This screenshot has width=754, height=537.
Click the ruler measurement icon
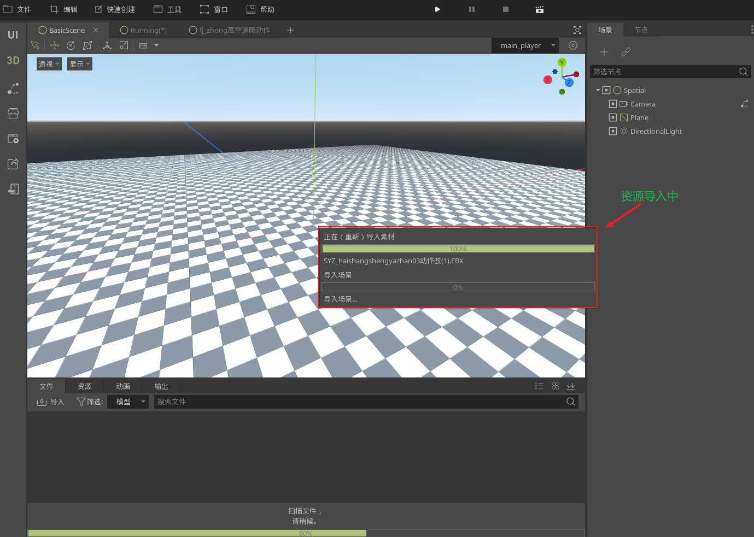tap(143, 45)
